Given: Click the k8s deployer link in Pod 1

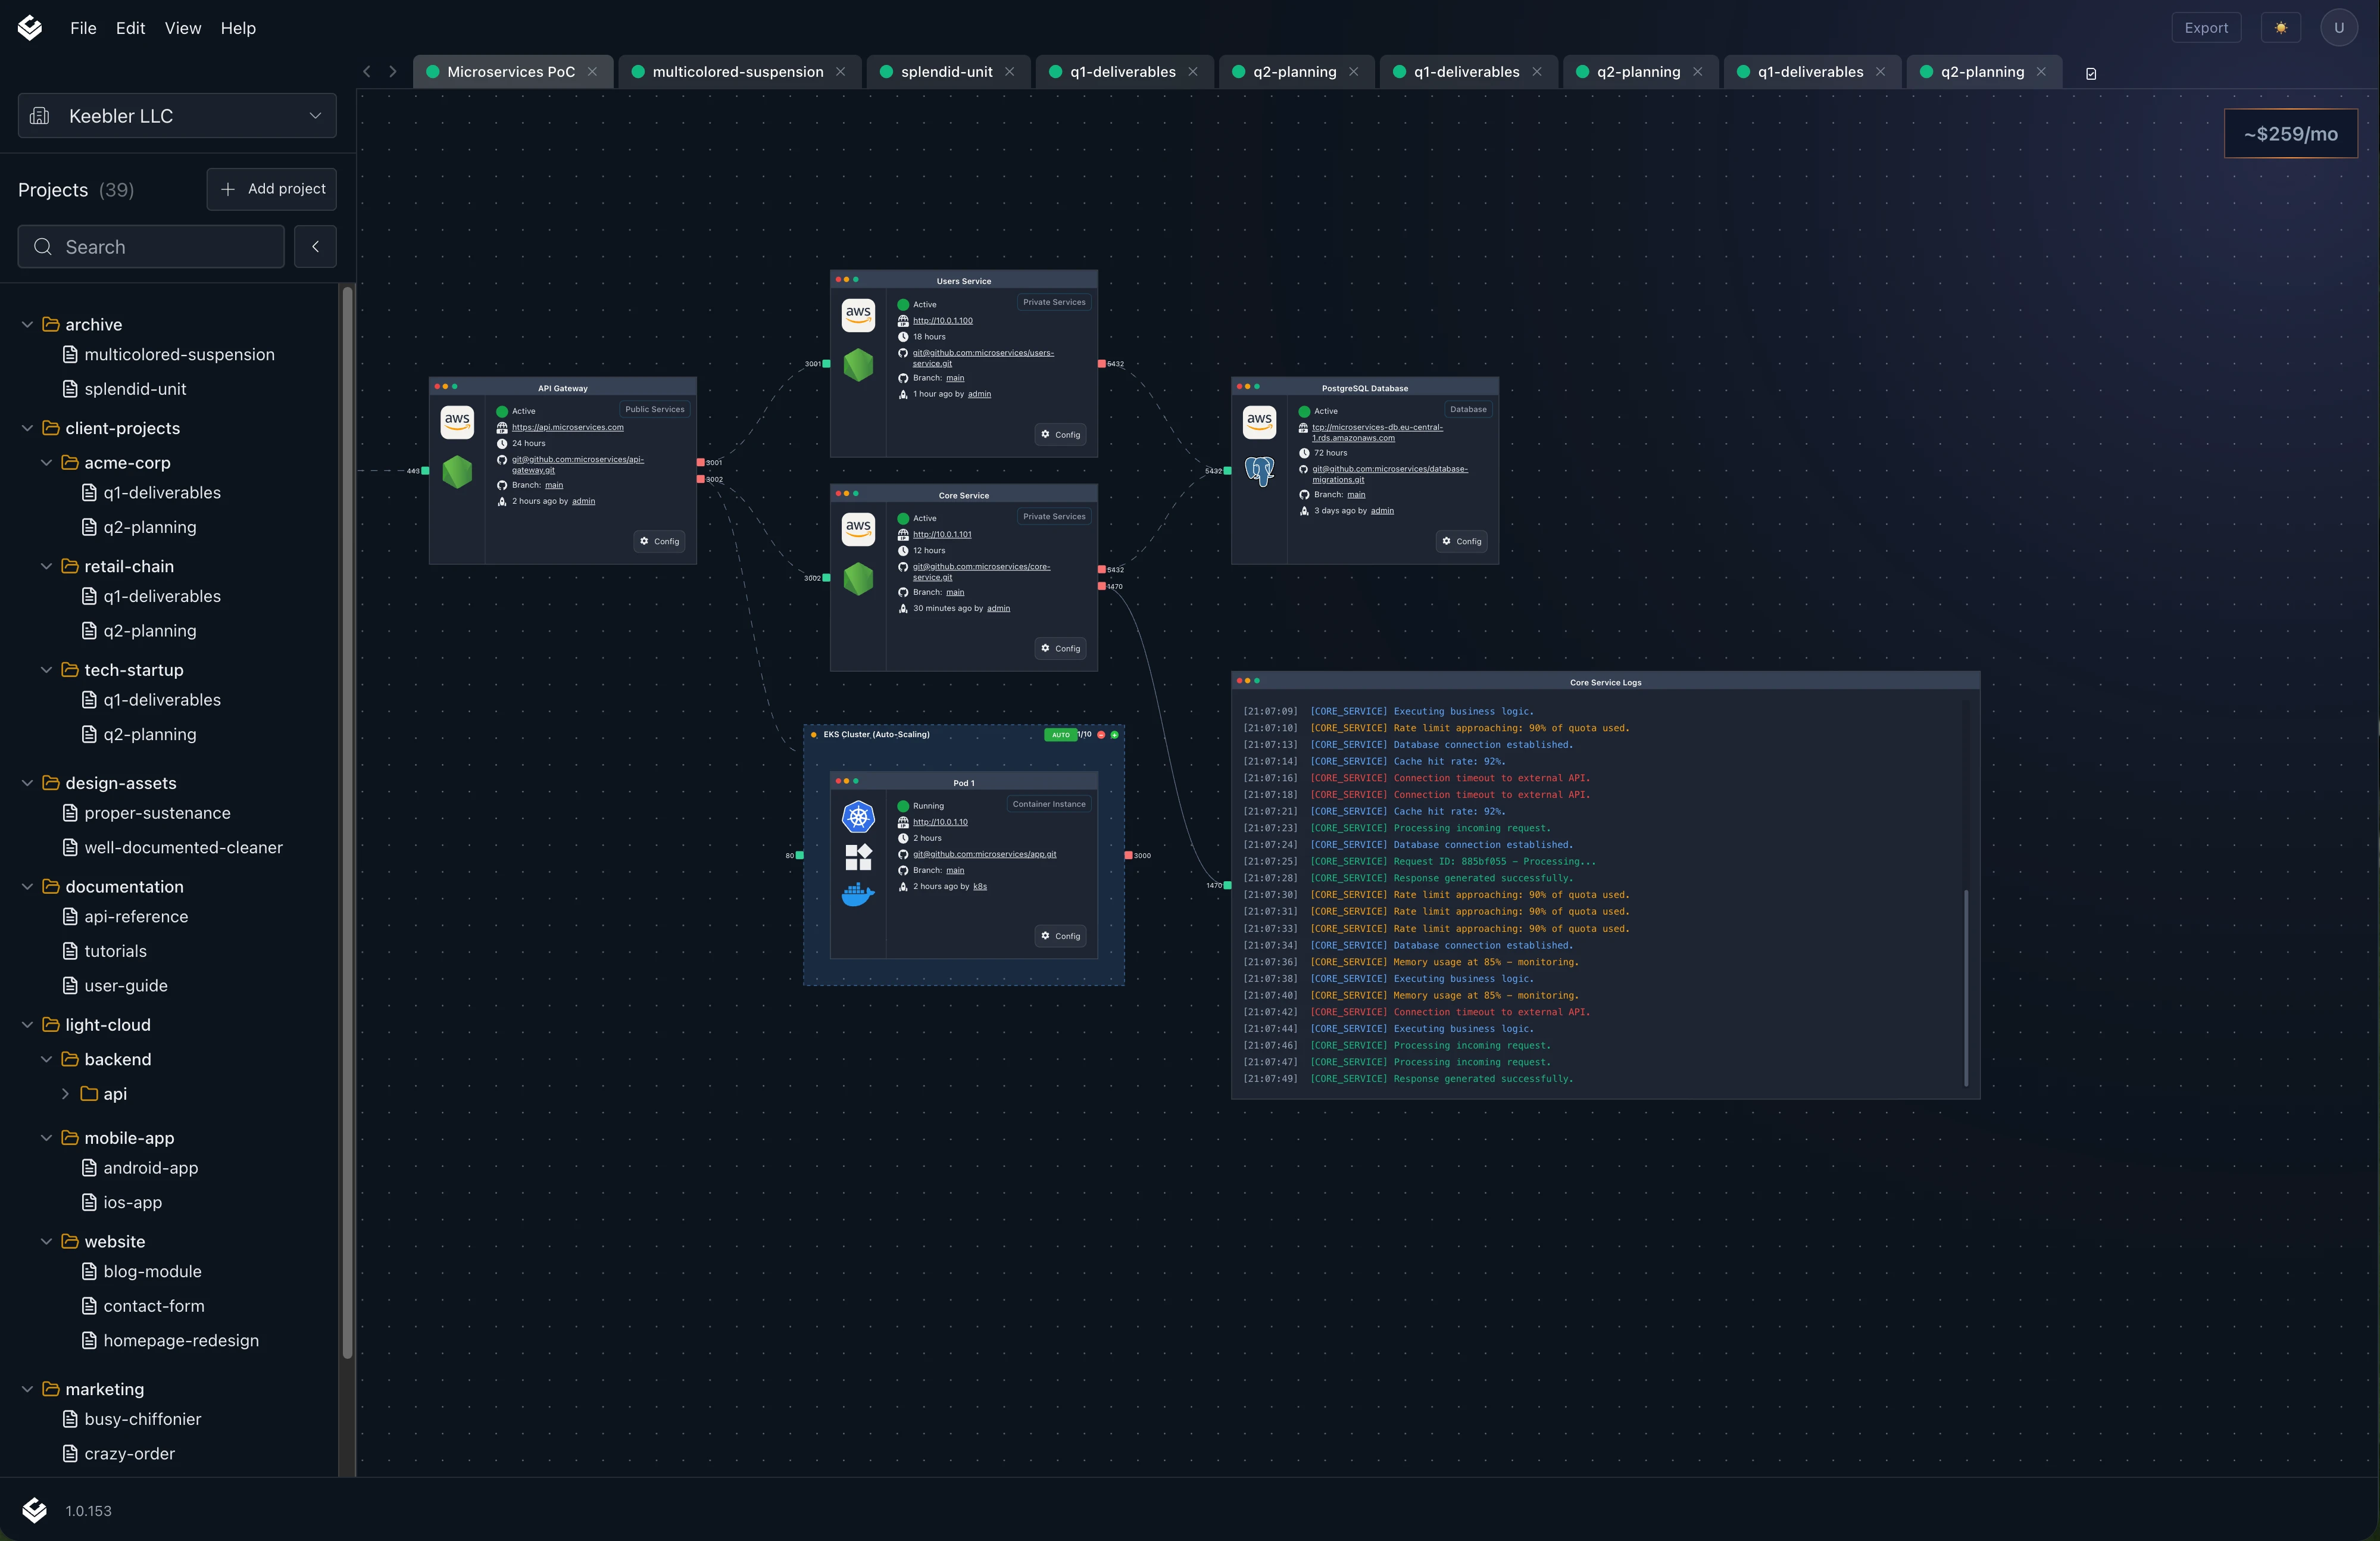Looking at the screenshot, I should click(980, 886).
